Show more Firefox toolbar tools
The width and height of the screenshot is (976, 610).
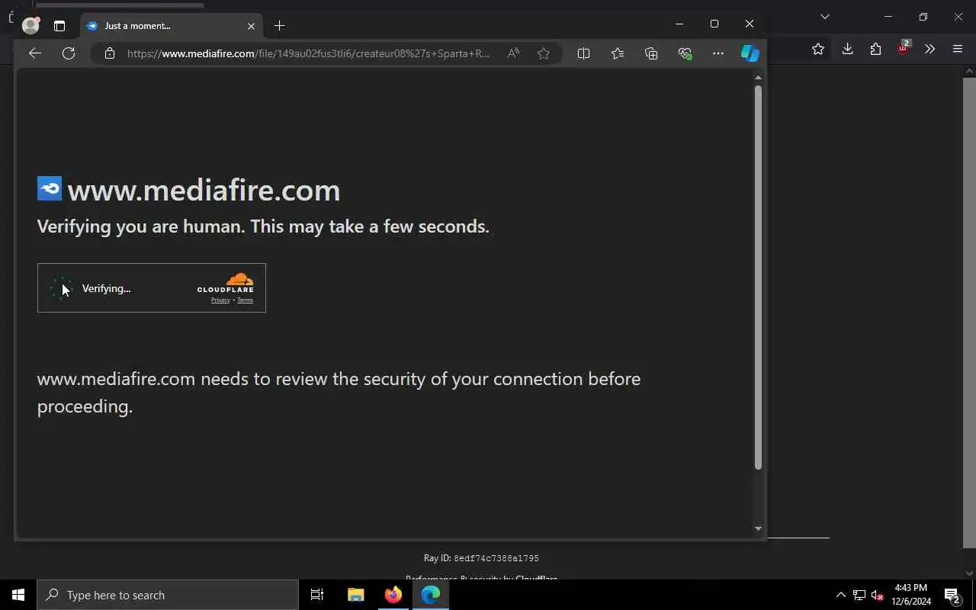tap(929, 50)
